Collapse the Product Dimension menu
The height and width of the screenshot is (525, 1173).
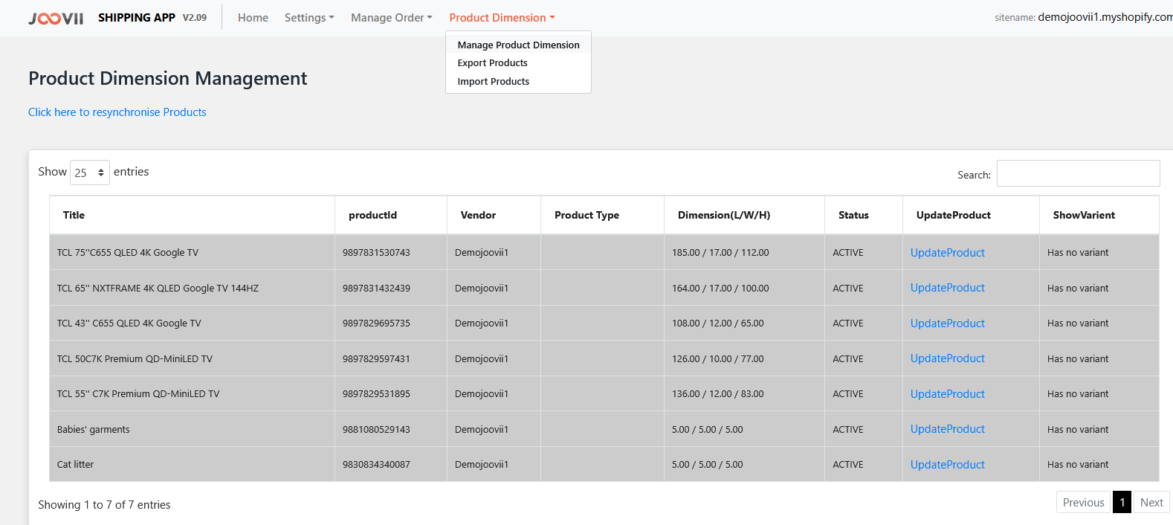(503, 18)
